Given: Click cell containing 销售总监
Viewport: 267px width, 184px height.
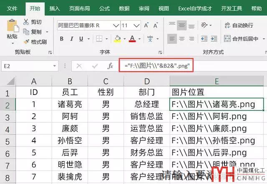Looking at the screenshot, I should click(146, 117).
